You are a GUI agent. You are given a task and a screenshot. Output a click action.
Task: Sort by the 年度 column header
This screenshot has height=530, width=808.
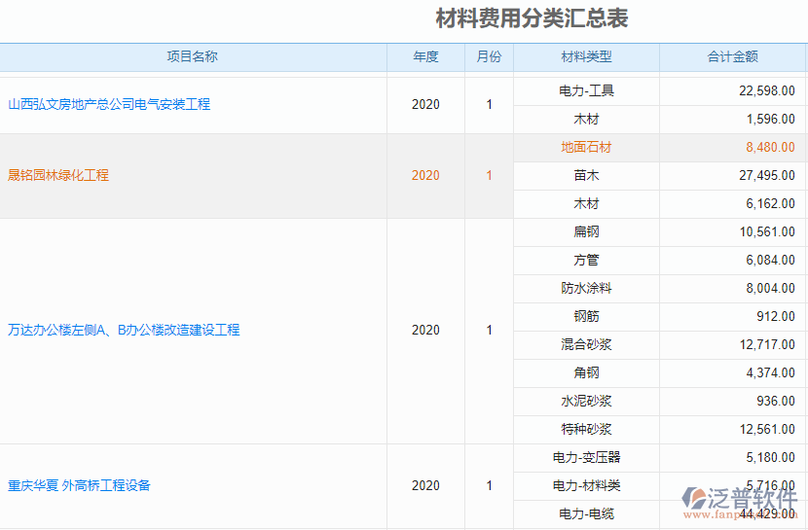point(425,56)
